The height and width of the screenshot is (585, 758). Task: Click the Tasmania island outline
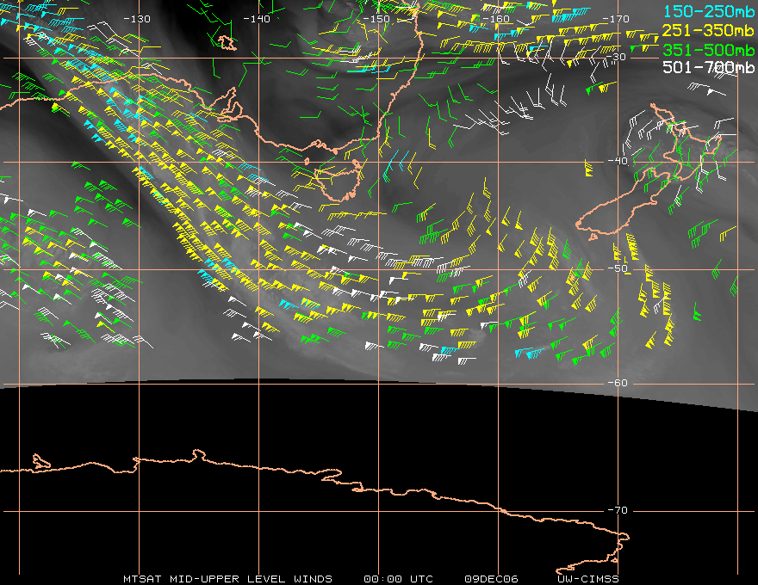click(x=339, y=181)
